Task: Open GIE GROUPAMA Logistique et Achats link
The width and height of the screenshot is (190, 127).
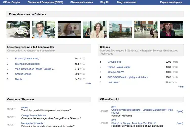Action: pos(128,77)
